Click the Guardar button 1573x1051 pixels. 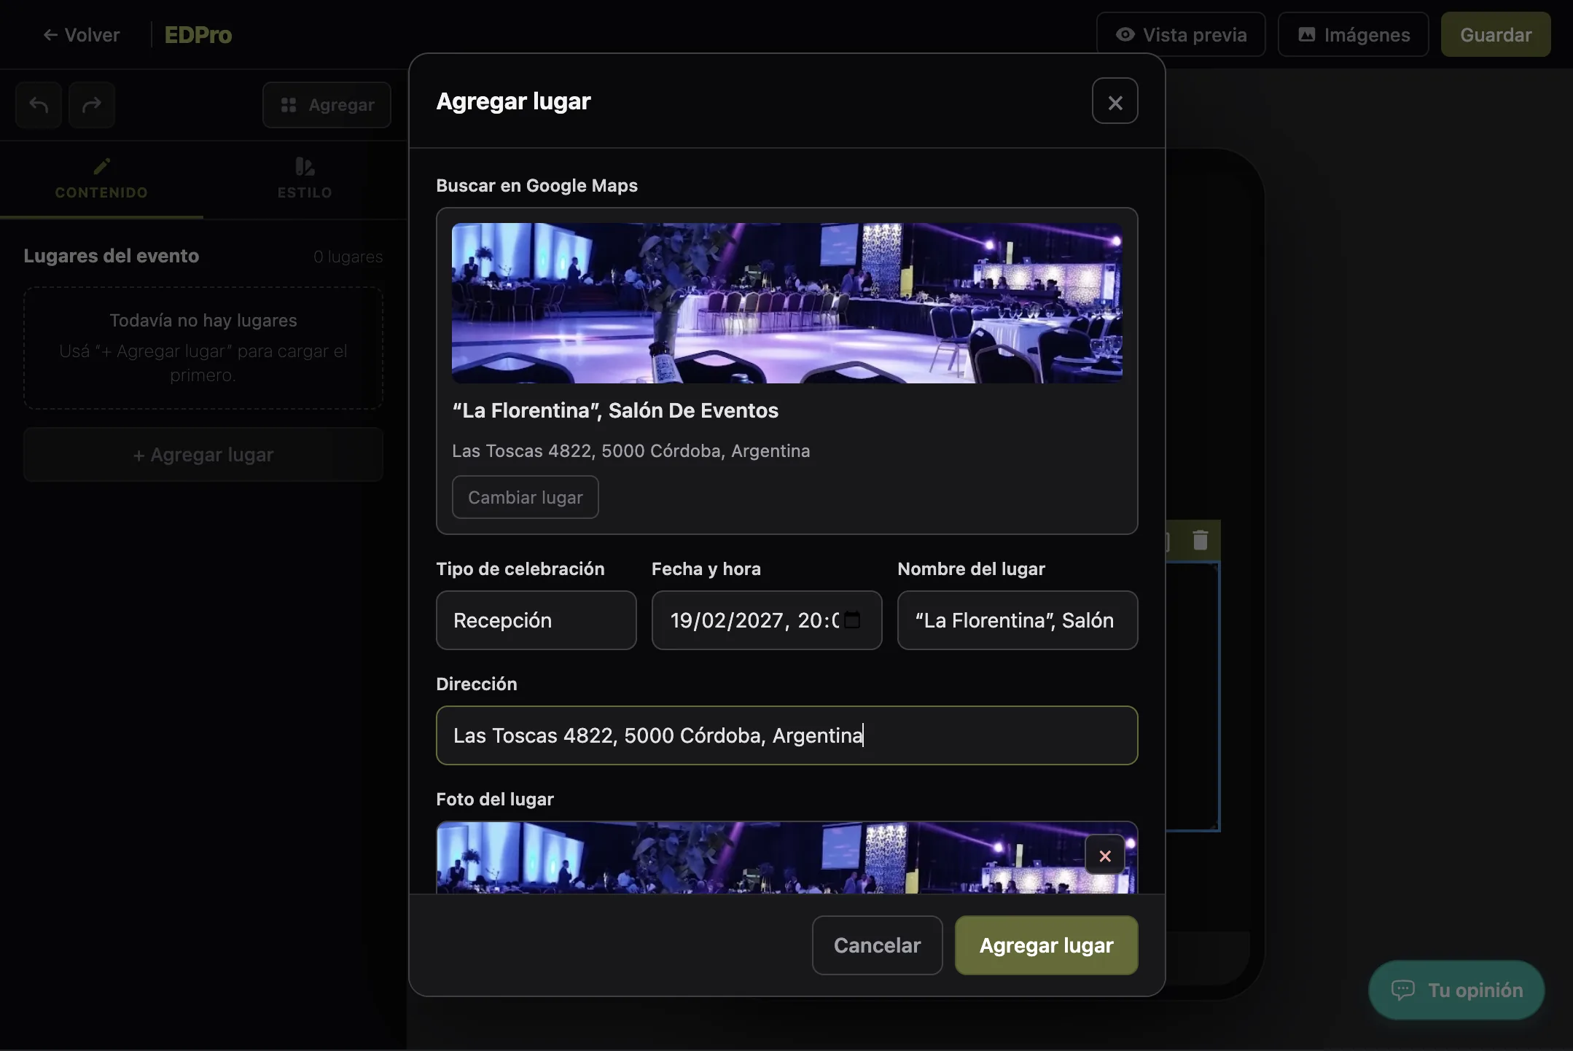pos(1495,35)
